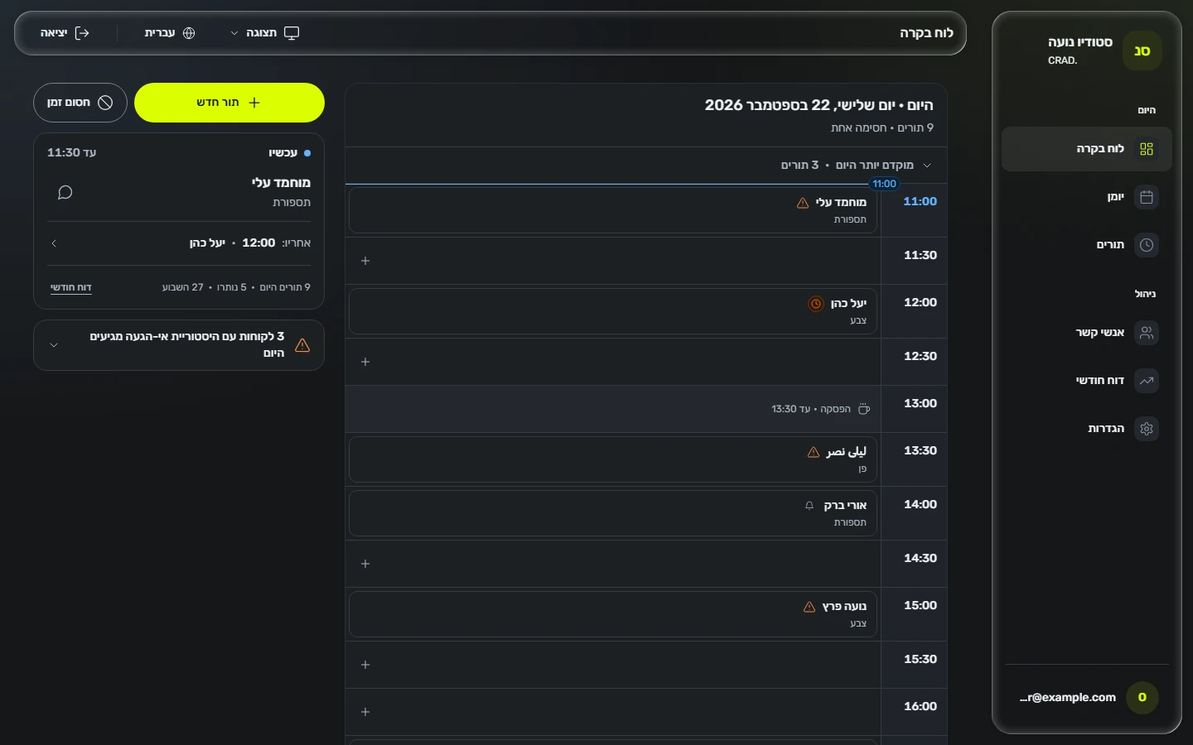
Task: Open the next appointment chevron on the אחריו row
Action: pyautogui.click(x=54, y=243)
